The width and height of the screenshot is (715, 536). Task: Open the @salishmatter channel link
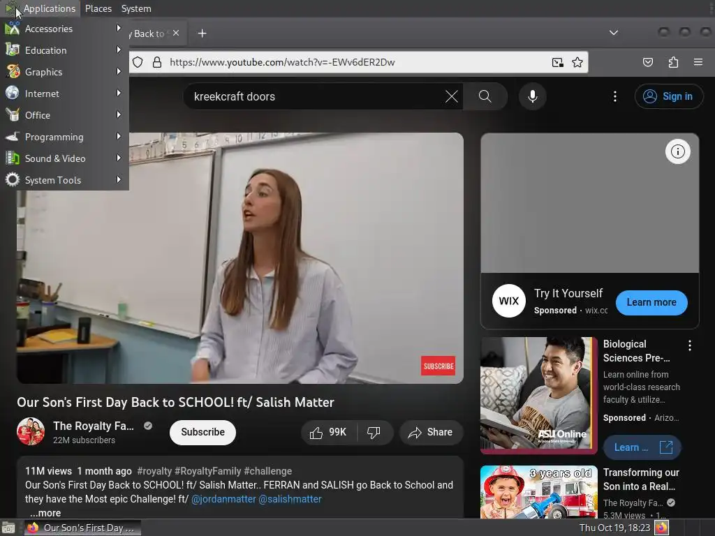[x=290, y=499]
